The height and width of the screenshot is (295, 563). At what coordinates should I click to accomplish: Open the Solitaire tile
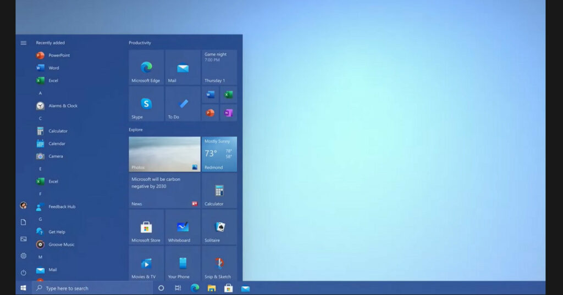[x=219, y=227]
